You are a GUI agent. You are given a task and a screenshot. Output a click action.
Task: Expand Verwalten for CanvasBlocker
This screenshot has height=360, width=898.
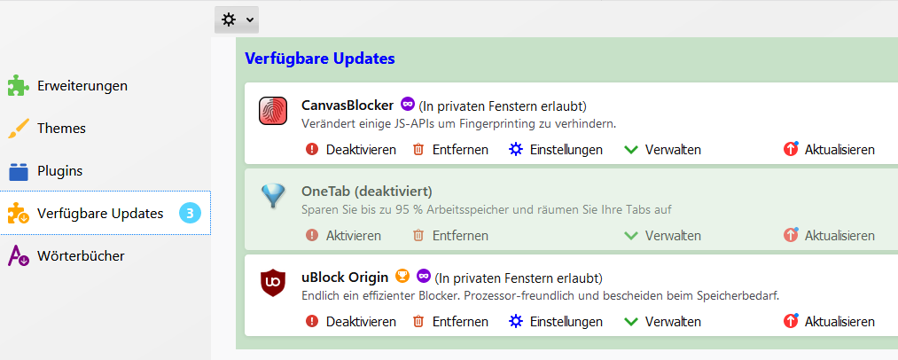pyautogui.click(x=663, y=149)
